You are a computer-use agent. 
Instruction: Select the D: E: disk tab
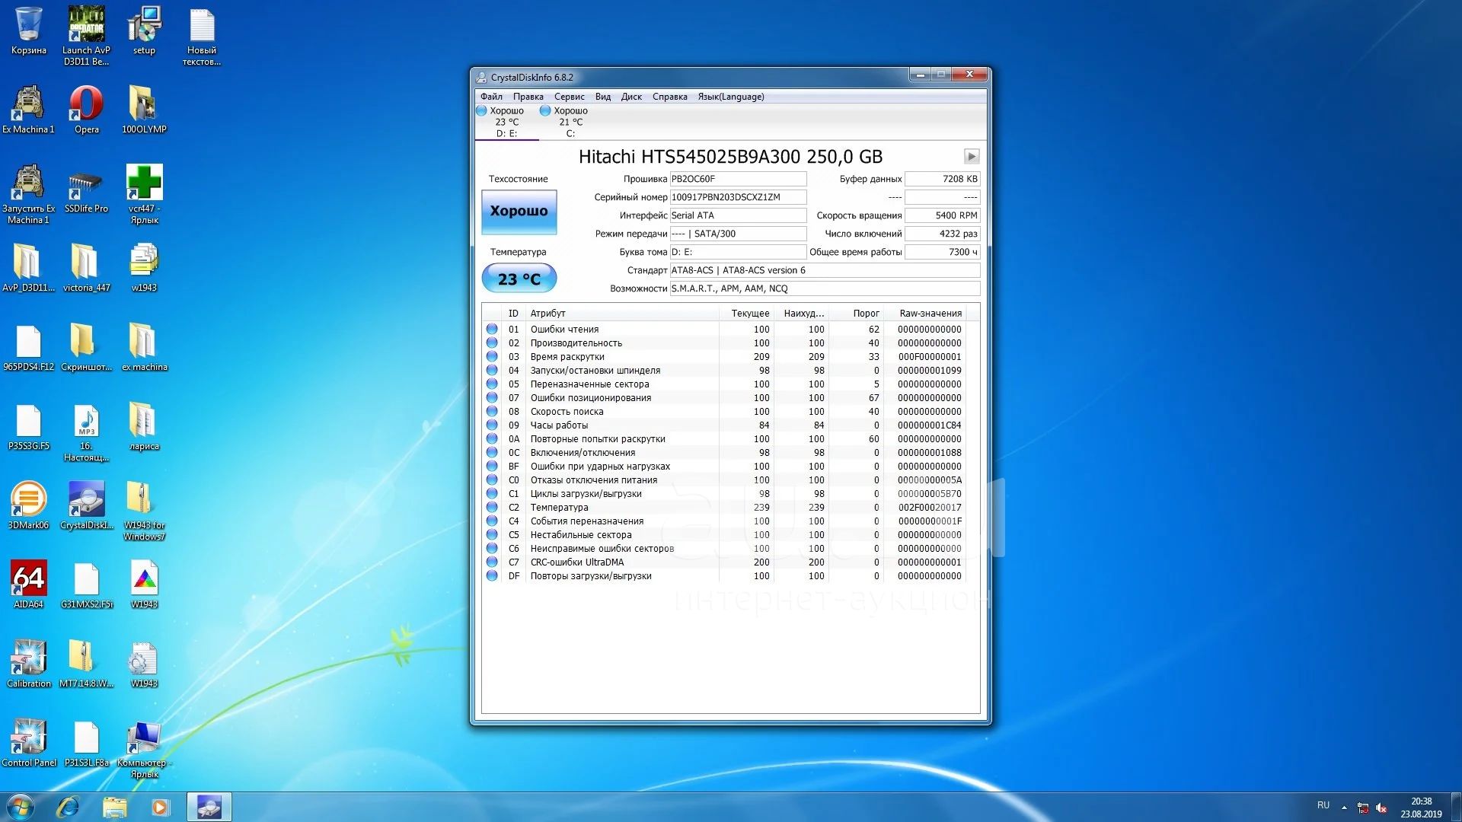[x=506, y=122]
